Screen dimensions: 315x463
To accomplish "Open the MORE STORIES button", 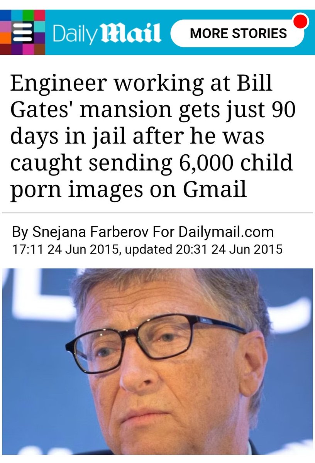I will tap(238, 33).
